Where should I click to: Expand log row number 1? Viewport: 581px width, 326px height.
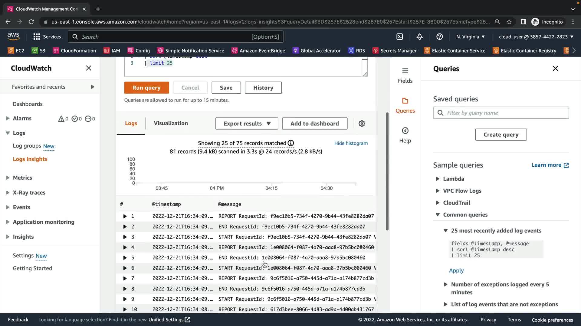[x=125, y=216]
